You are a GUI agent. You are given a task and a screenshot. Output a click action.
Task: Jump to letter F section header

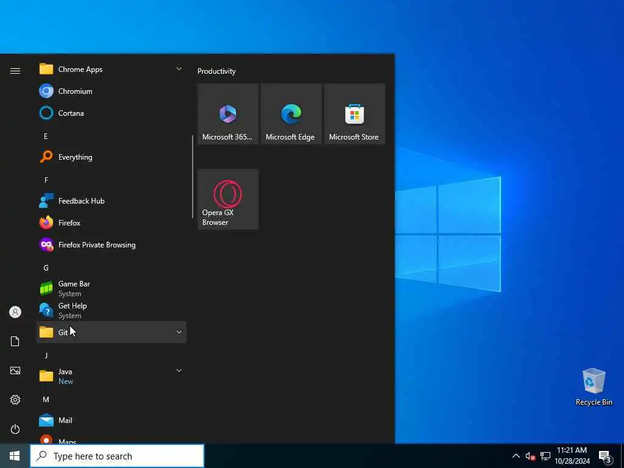[x=46, y=180]
